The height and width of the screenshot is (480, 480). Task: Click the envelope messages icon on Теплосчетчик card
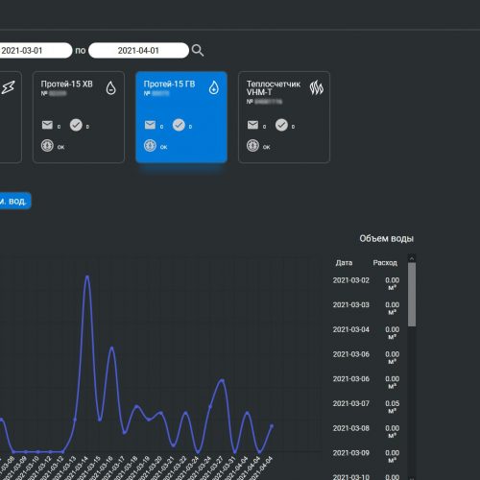click(x=252, y=125)
